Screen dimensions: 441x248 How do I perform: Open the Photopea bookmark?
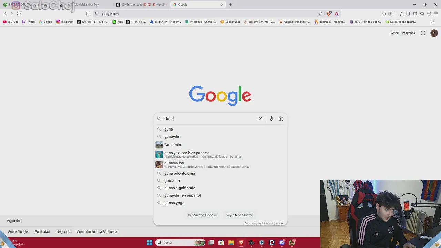pos(201,22)
